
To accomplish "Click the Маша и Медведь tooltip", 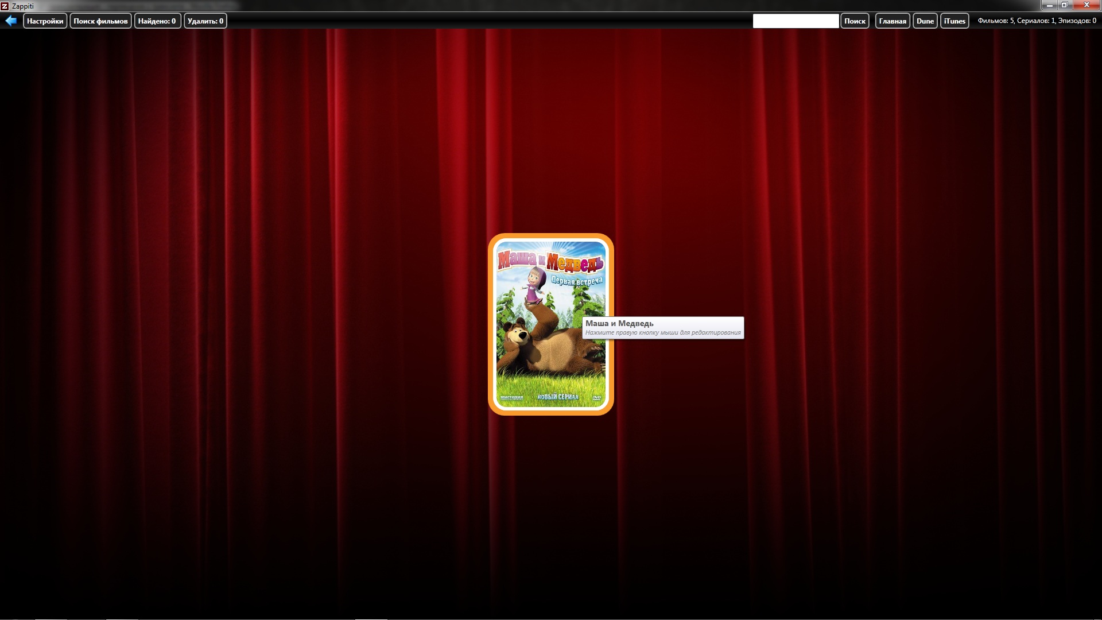I will [x=662, y=327].
